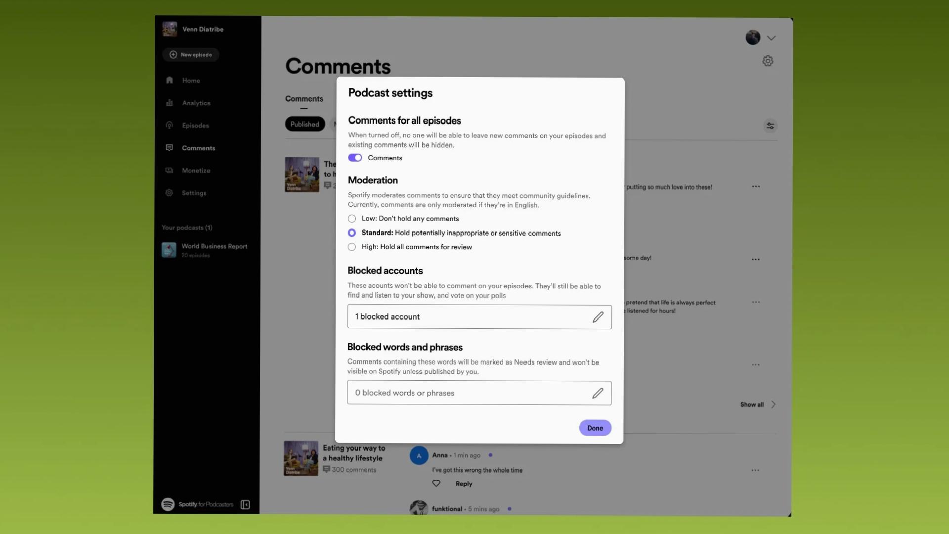This screenshot has height=534, width=949.
Task: Select Standard moderation level
Action: pyautogui.click(x=352, y=233)
